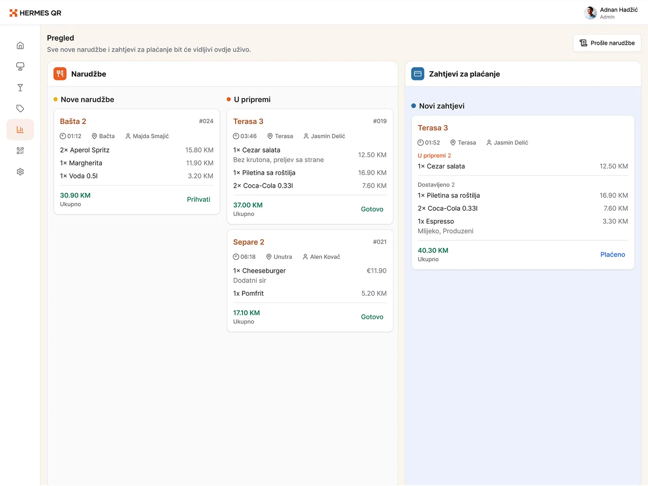Click Adnan Hadžić profile avatar
Image resolution: width=648 pixels, height=486 pixels.
click(590, 13)
